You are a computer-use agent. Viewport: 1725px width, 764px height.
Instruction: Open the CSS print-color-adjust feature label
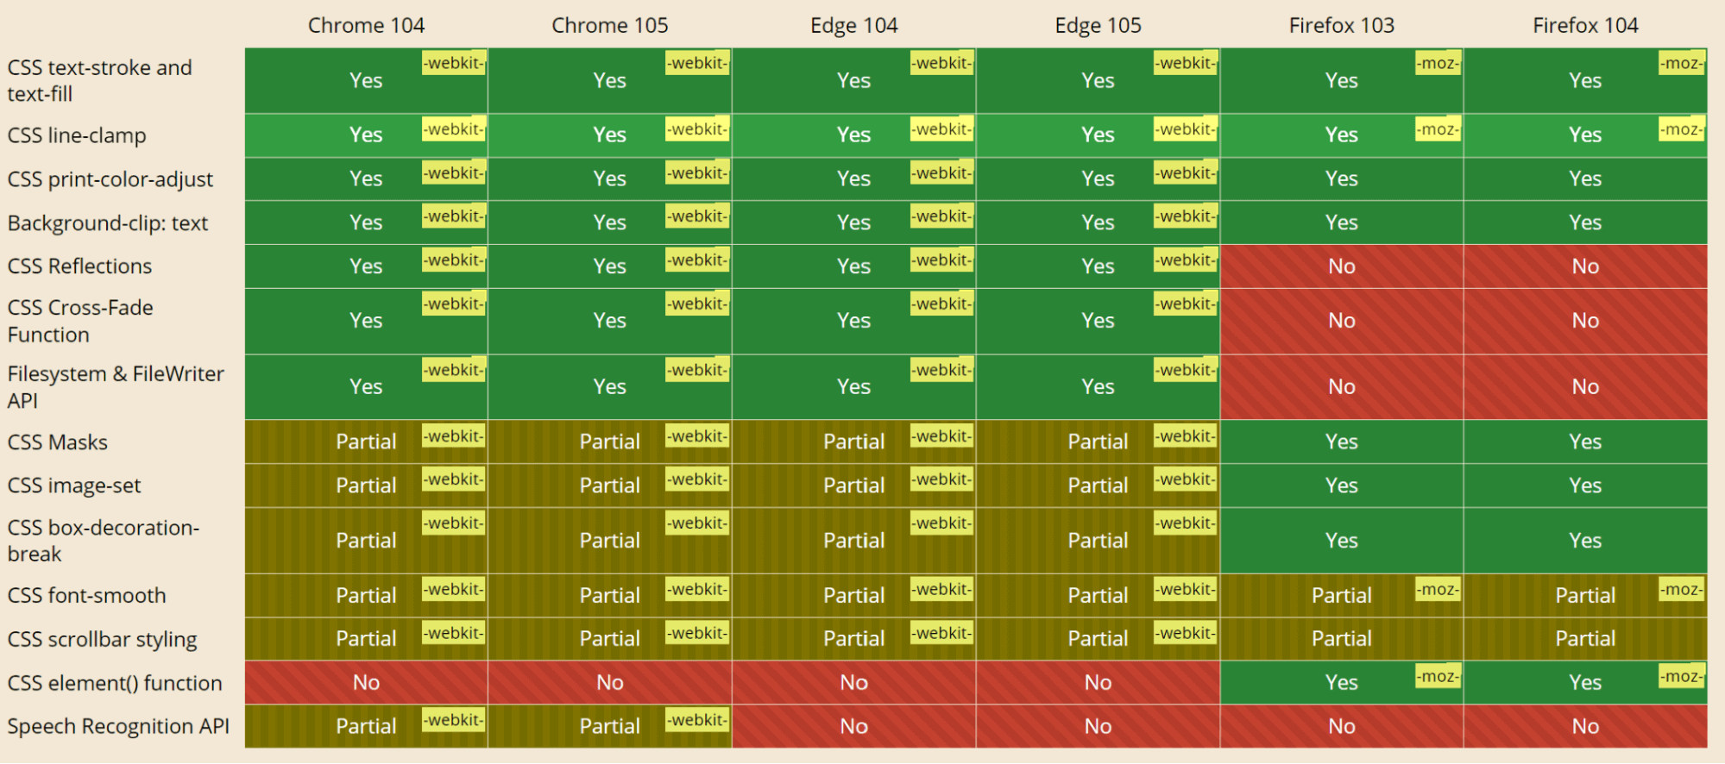[110, 179]
